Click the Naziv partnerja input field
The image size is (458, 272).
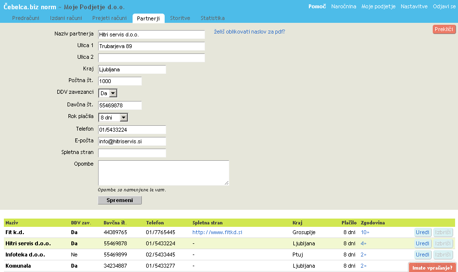[151, 34]
